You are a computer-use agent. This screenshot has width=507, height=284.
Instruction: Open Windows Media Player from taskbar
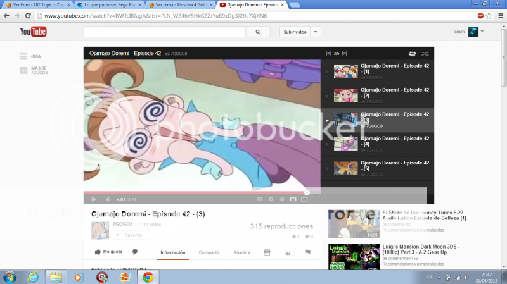[x=78, y=277]
